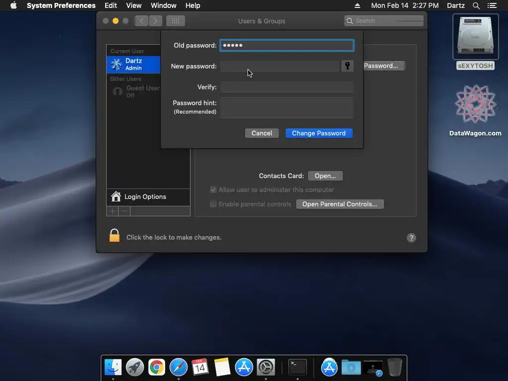Open System Preferences gear in dock
The width and height of the screenshot is (508, 381).
tap(266, 368)
